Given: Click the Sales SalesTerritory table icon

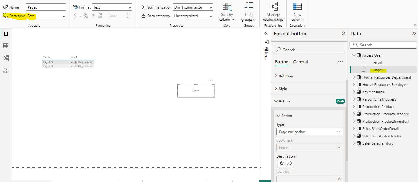Looking at the screenshot, I should [359, 143].
